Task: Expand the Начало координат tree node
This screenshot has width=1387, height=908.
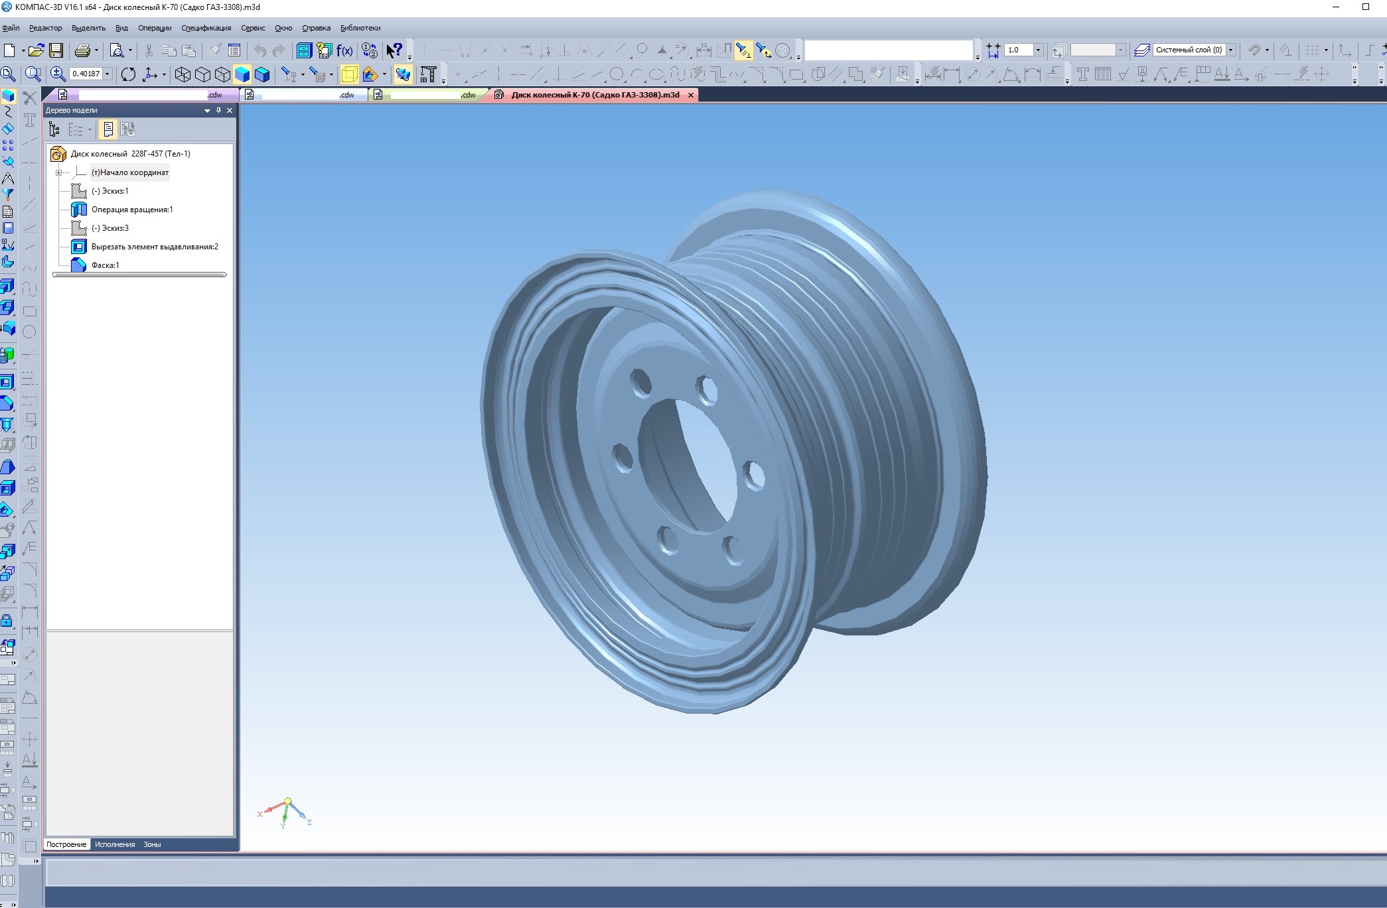Action: point(58,172)
